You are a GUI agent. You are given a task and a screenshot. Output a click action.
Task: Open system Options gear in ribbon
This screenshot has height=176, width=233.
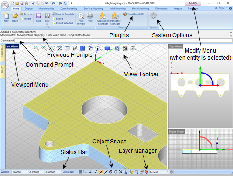click(x=153, y=15)
